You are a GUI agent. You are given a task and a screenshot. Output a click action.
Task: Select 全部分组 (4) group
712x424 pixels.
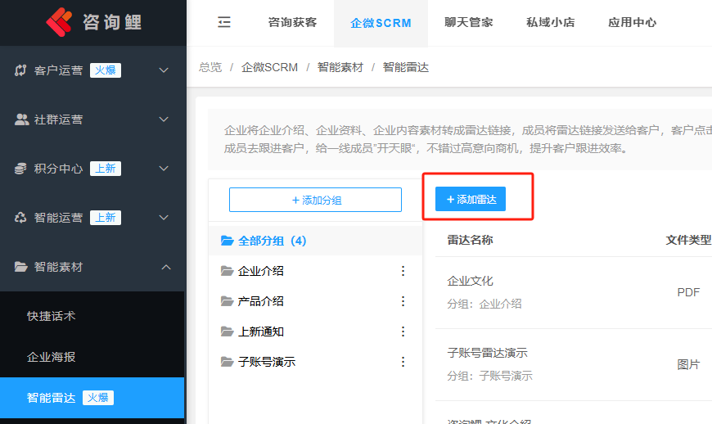click(x=315, y=241)
